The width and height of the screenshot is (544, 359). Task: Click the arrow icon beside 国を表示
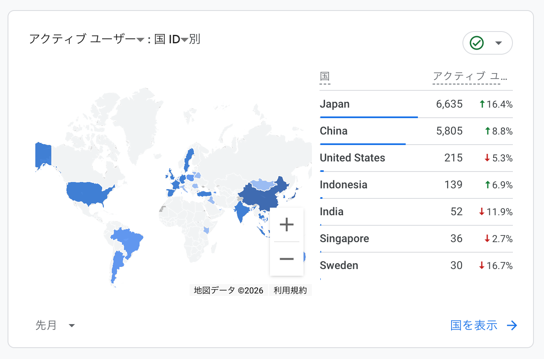click(x=512, y=325)
